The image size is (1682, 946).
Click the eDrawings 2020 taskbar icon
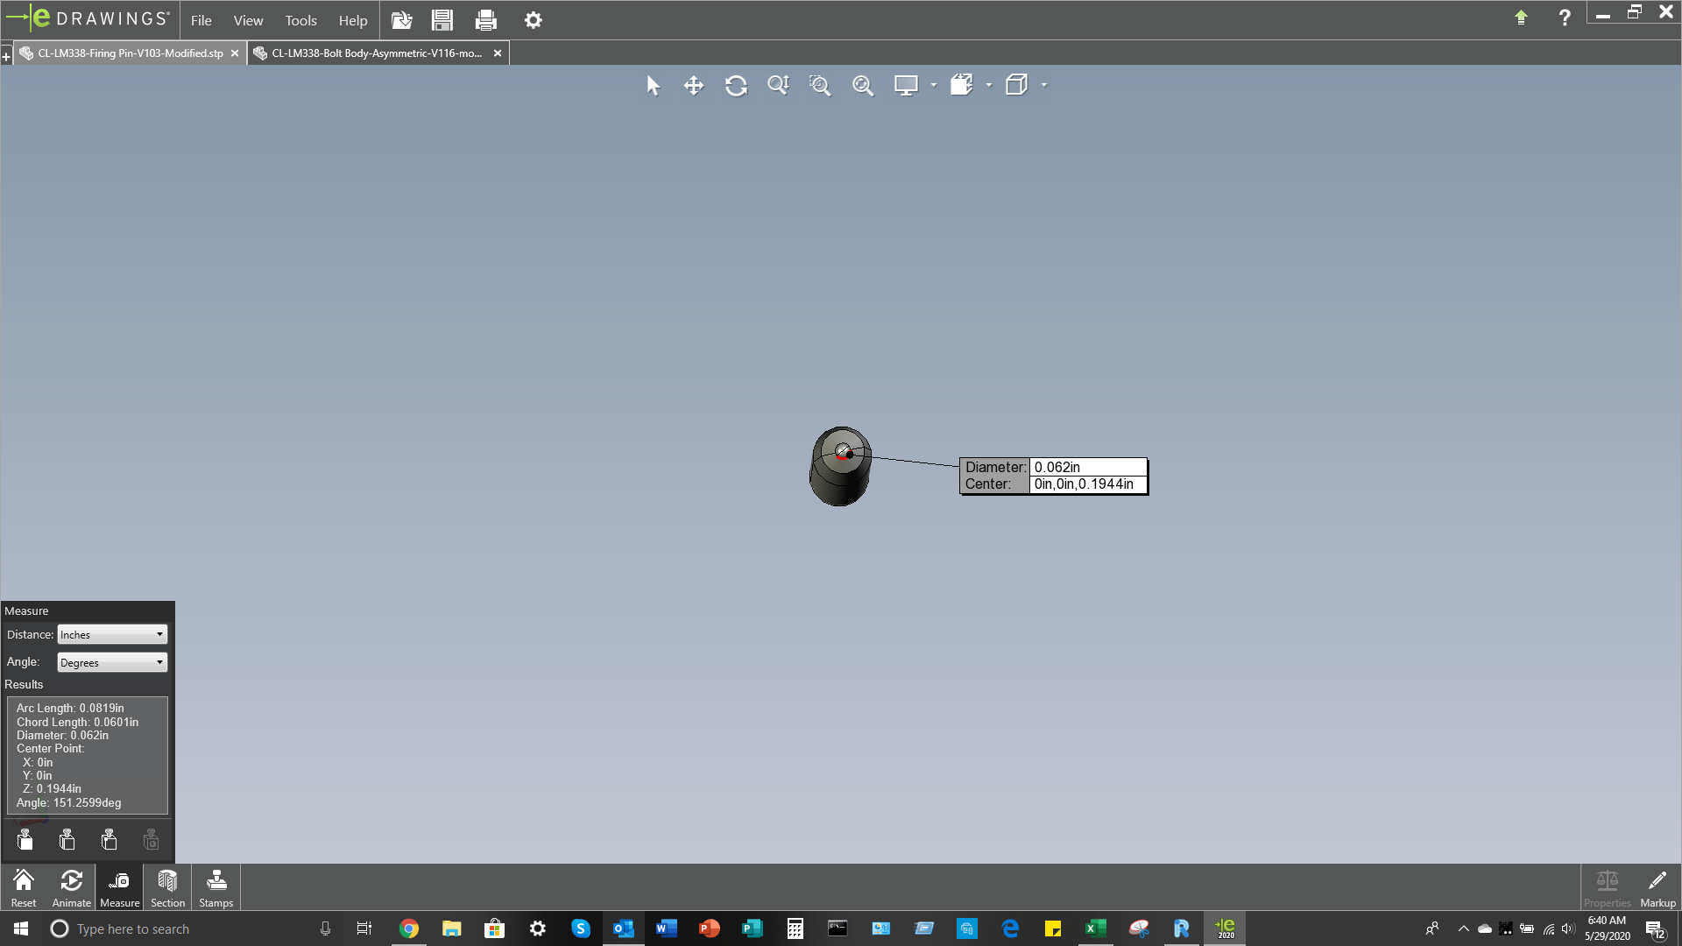tap(1225, 928)
